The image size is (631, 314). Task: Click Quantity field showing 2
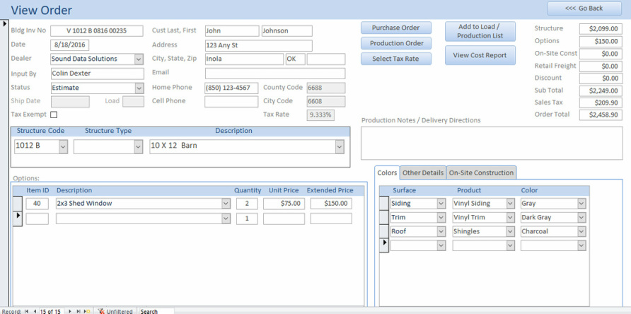247,204
